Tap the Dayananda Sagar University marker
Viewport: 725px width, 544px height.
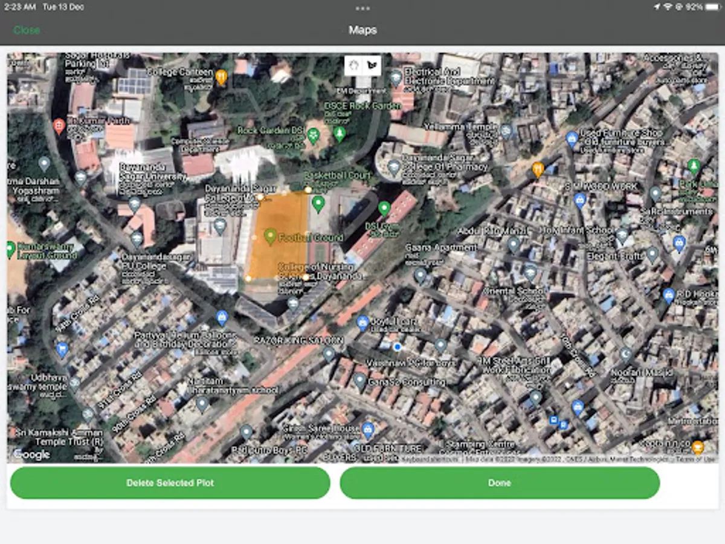(x=134, y=204)
